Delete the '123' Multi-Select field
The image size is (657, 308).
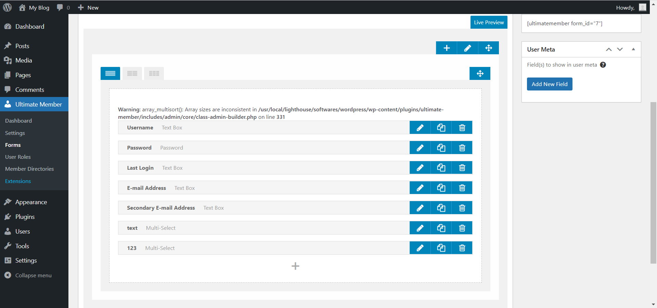(x=462, y=248)
